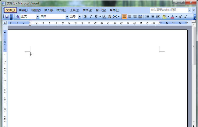
Task: Open the 文件(F) menu
Action: point(10,10)
